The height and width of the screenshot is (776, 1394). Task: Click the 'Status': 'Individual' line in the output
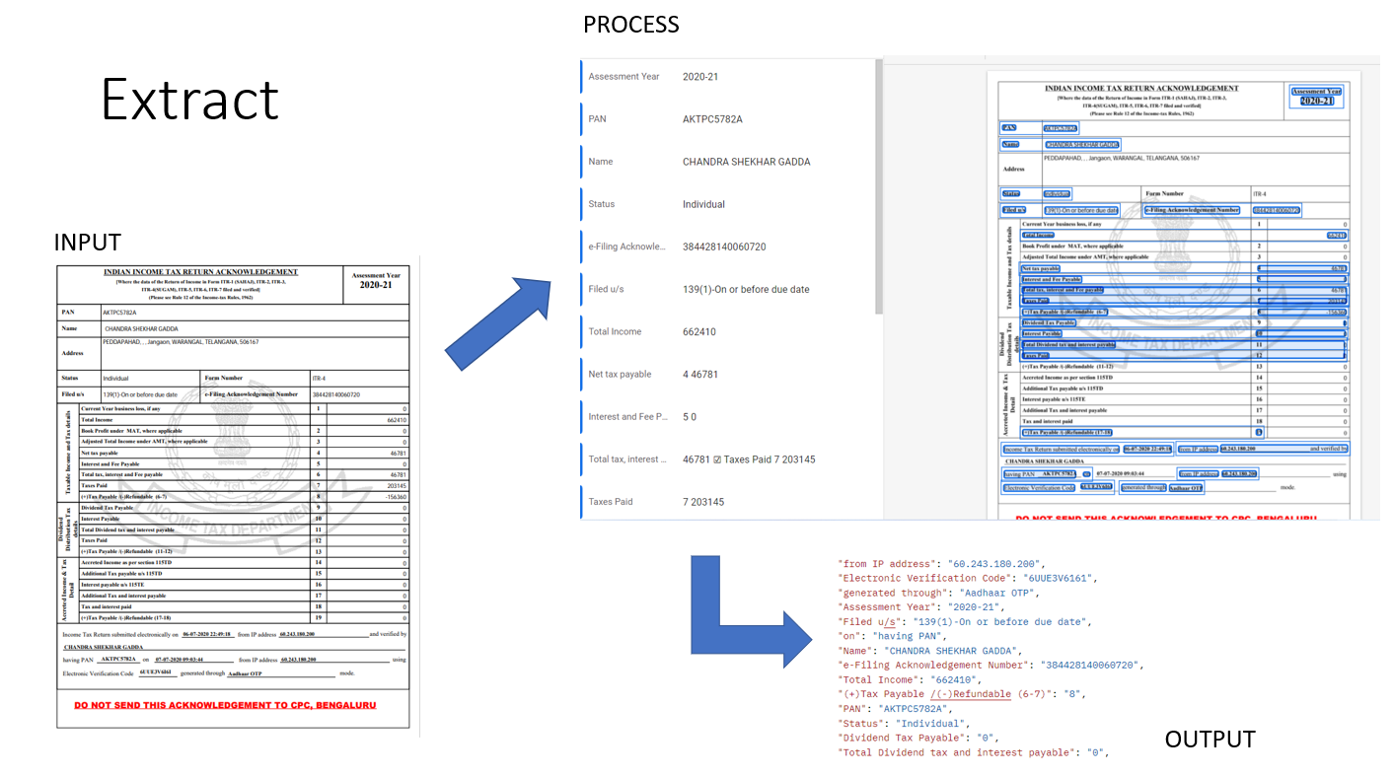(904, 723)
